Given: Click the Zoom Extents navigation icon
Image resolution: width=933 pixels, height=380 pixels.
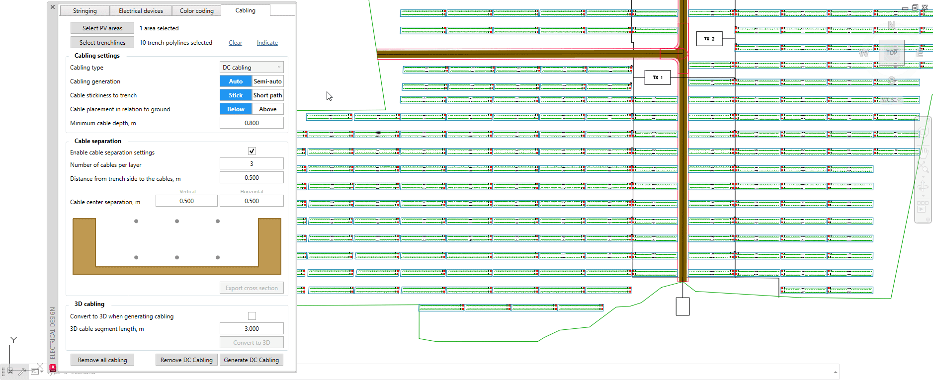Looking at the screenshot, I should click(923, 168).
